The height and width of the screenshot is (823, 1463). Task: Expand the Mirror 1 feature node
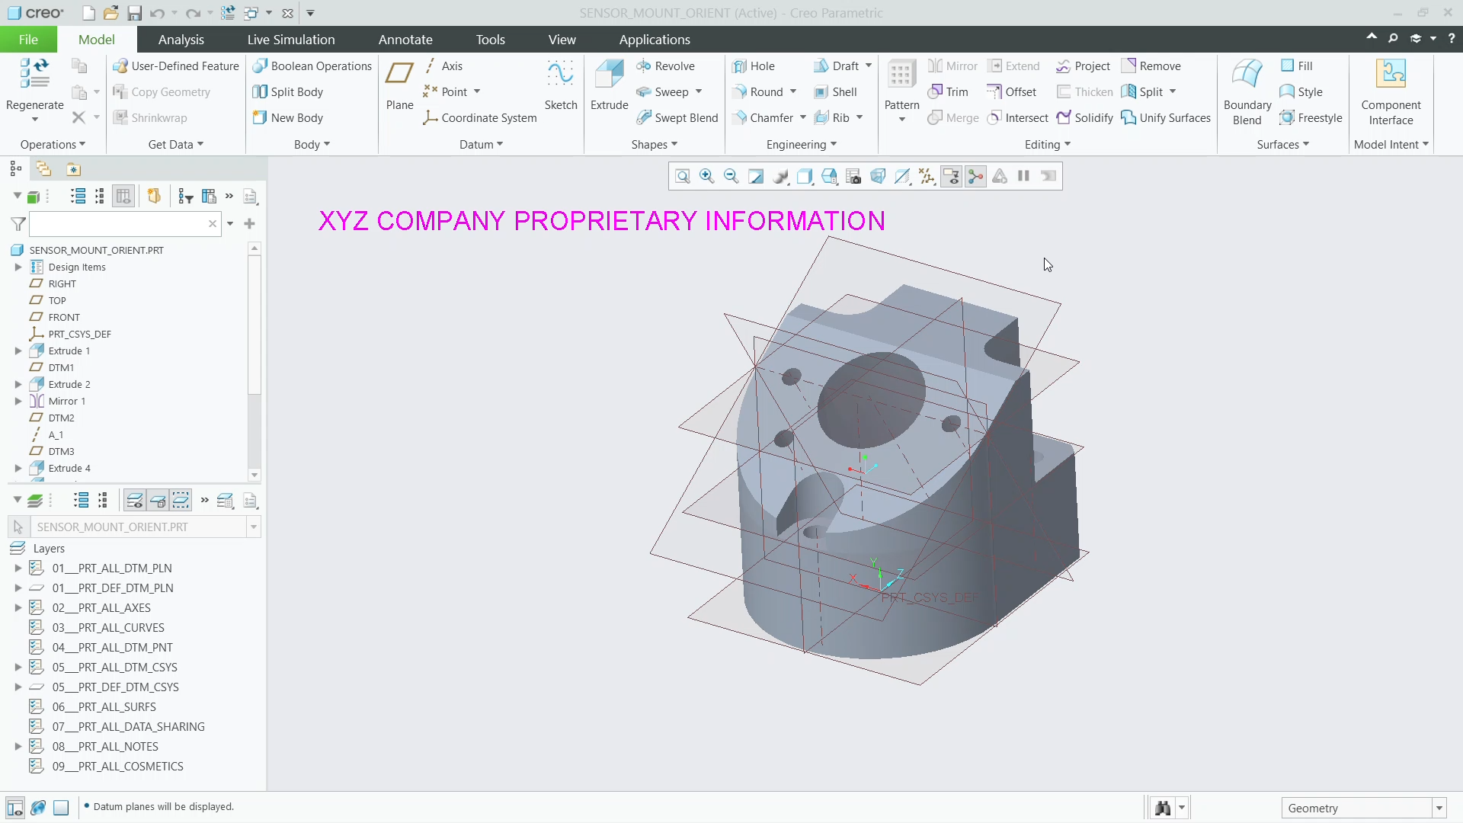click(x=18, y=401)
